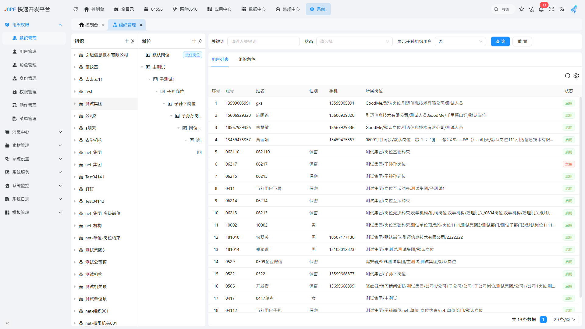Add a new 岗位 with plus icon

tap(194, 41)
